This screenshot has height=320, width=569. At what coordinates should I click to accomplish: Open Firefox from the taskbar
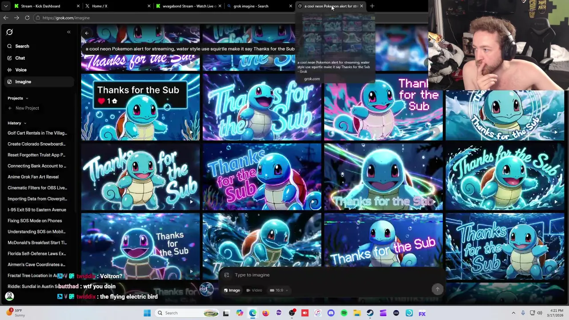[x=265, y=313]
